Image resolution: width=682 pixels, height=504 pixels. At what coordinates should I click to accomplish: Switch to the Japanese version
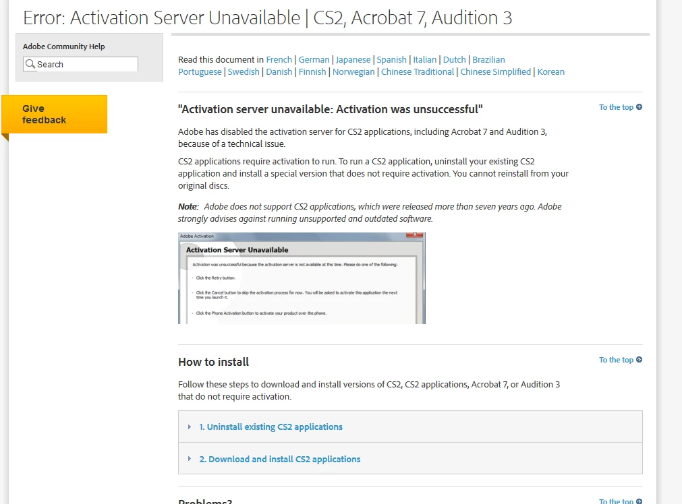click(x=353, y=59)
